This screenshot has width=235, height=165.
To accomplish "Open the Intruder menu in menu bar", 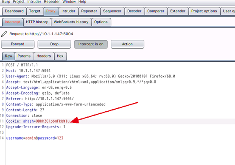I will [x=34, y=2].
